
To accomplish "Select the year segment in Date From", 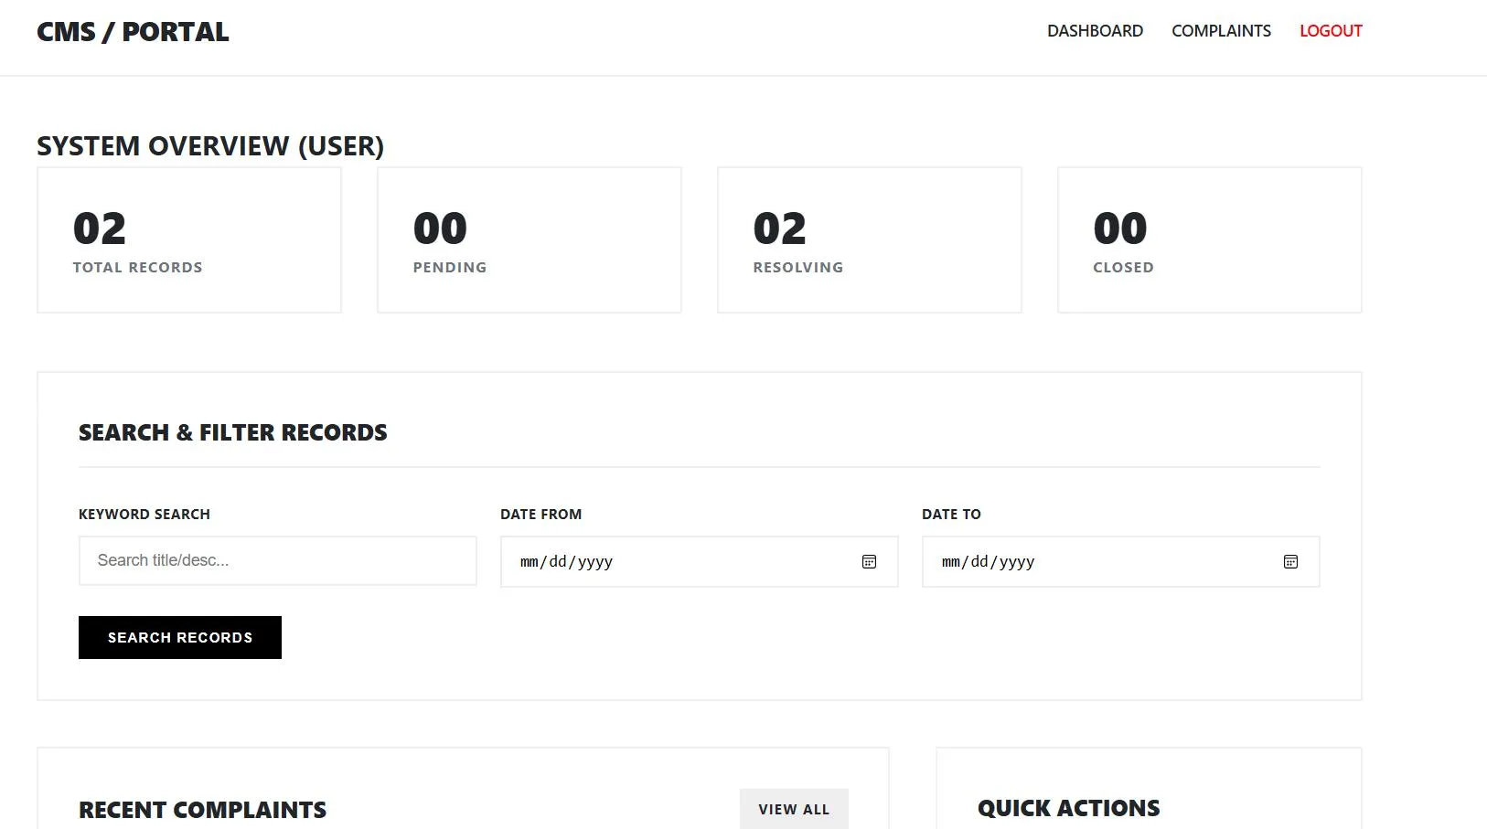I will (594, 562).
